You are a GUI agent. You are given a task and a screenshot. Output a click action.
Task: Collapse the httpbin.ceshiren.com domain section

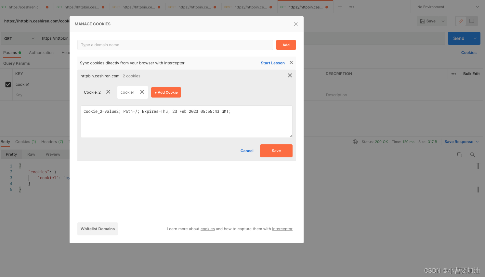click(x=290, y=75)
